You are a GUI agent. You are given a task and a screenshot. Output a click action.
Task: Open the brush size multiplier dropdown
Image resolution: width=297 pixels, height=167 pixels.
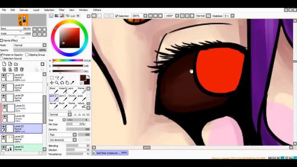point(64,120)
